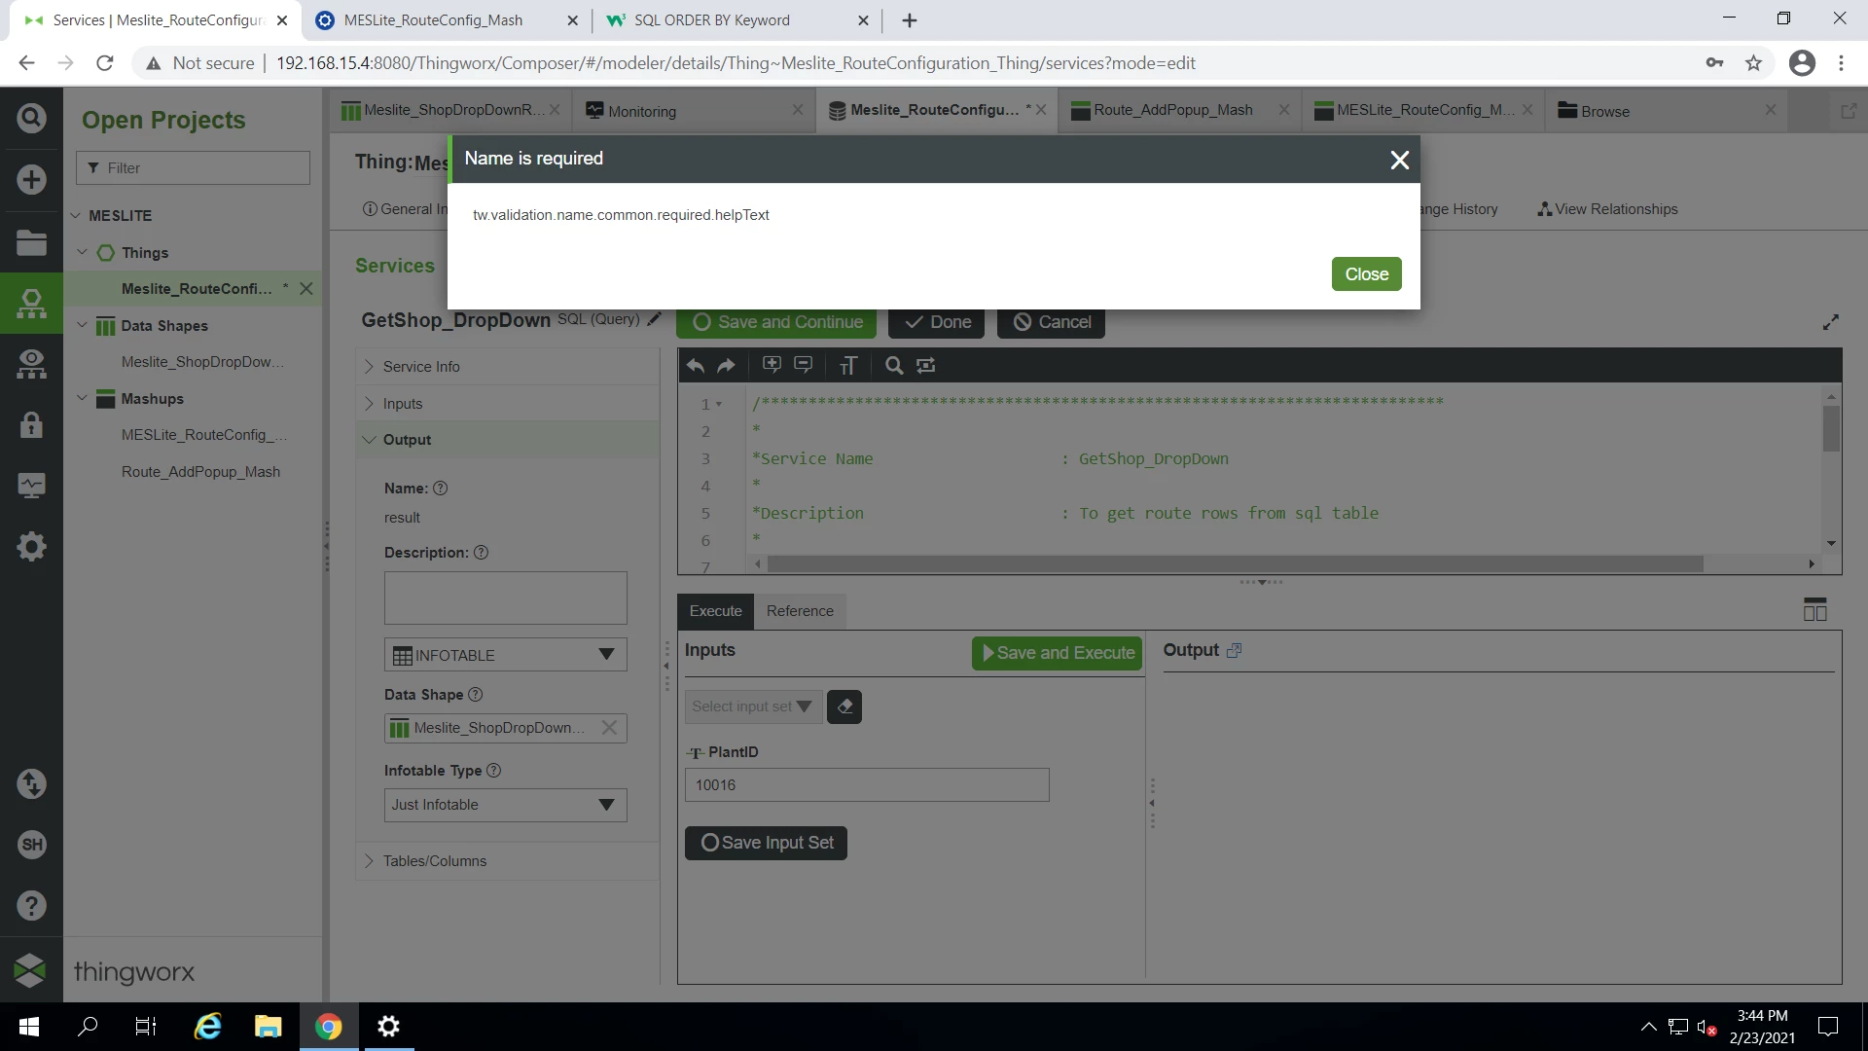1868x1051 pixels.
Task: Click the expand editor diagonal arrow icon
Action: click(1830, 322)
